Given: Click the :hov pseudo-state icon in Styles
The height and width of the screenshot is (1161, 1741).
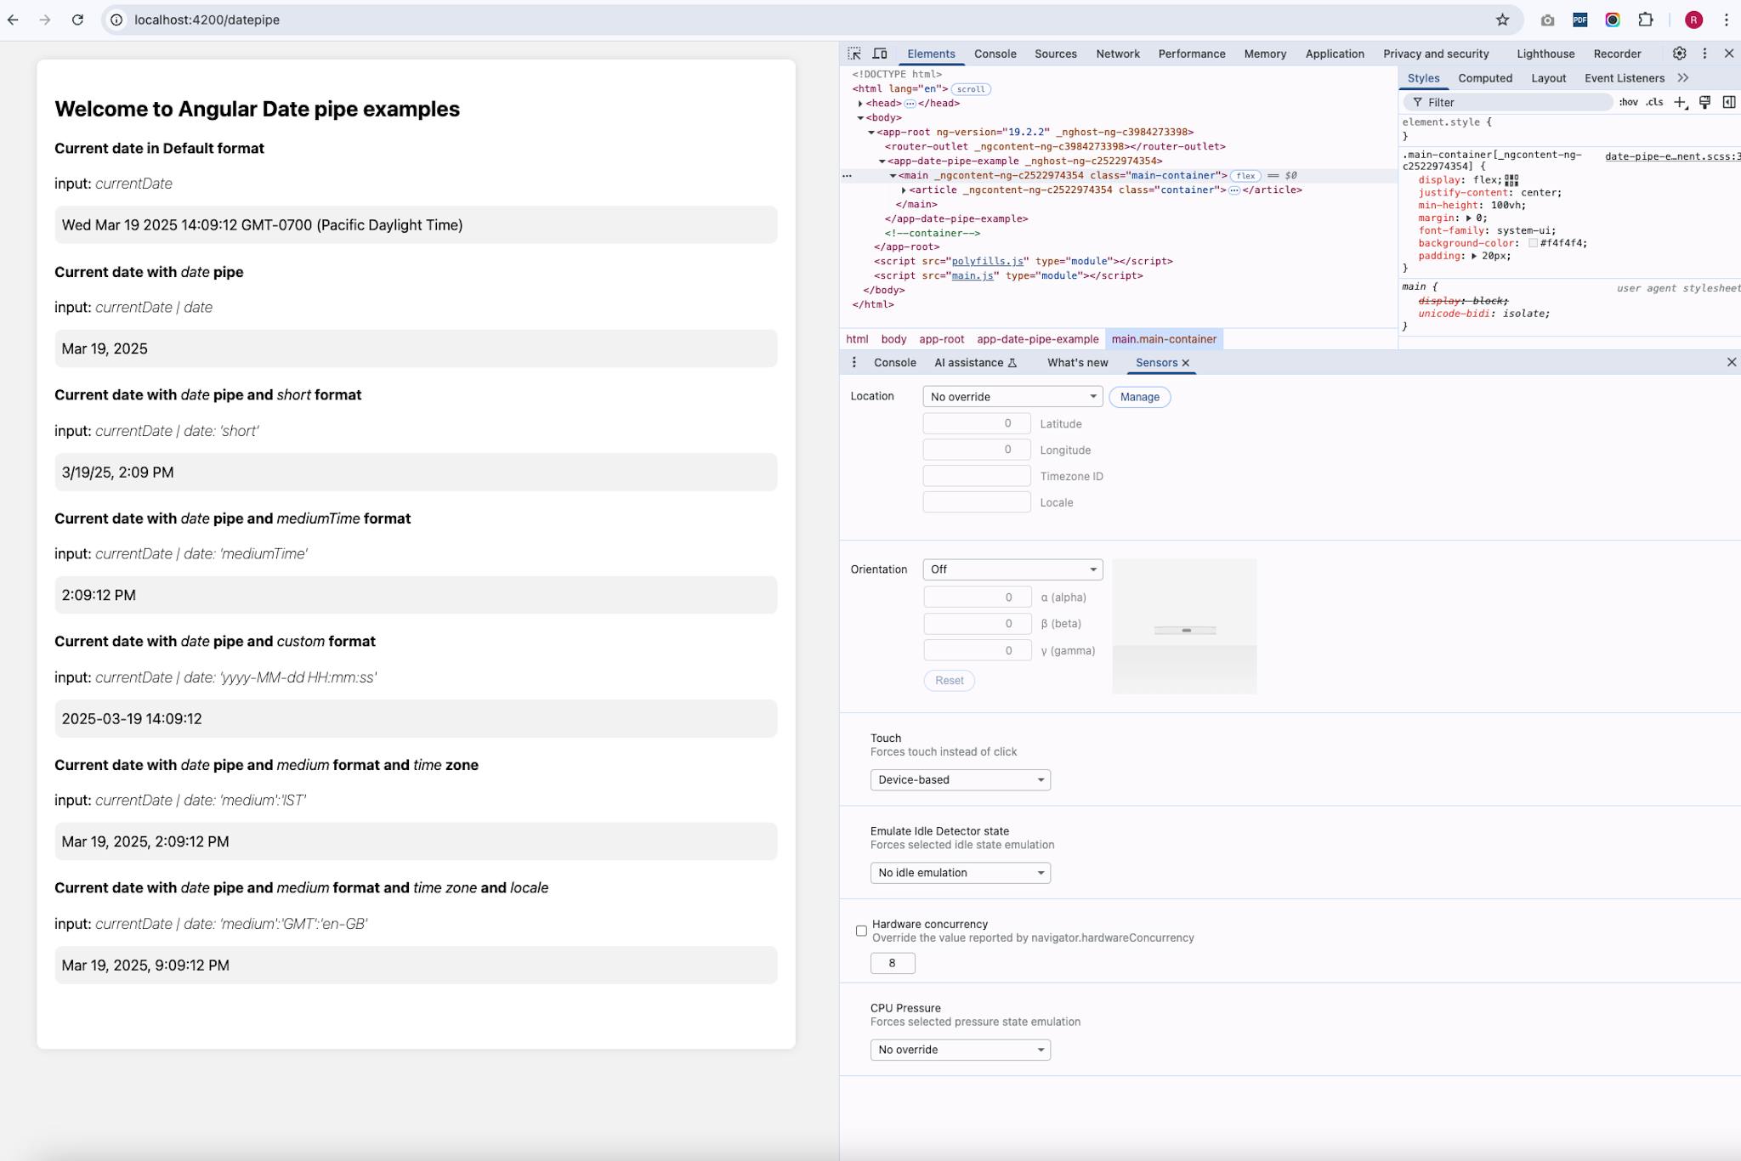Looking at the screenshot, I should pos(1629,102).
